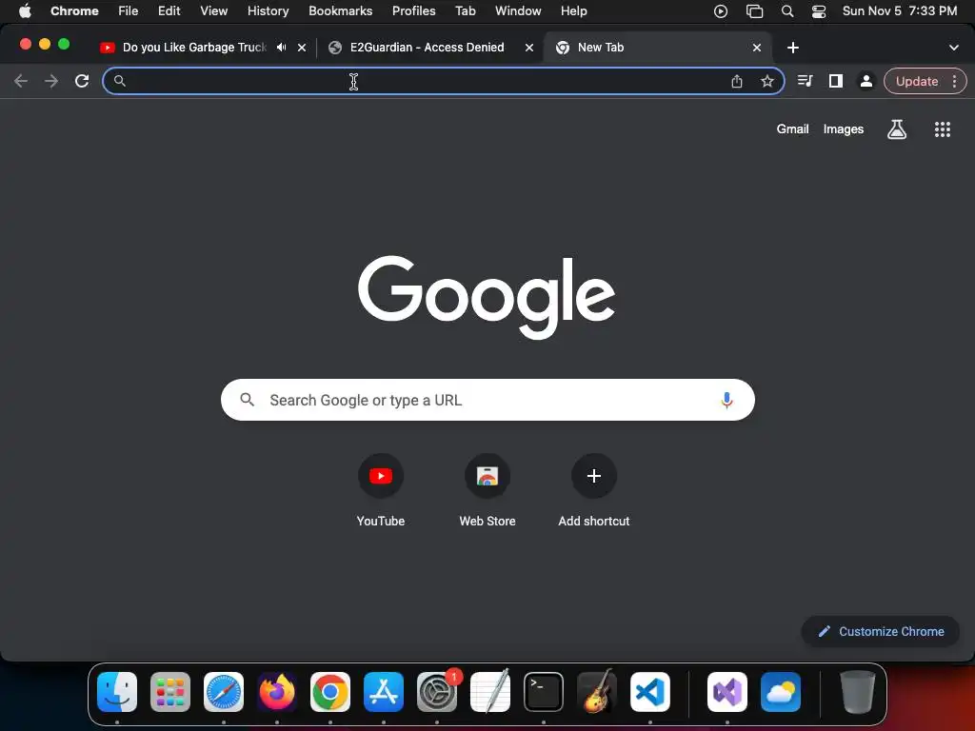Viewport: 975px width, 731px height.
Task: Click the Search Google or type a URL box
Action: pyautogui.click(x=487, y=400)
